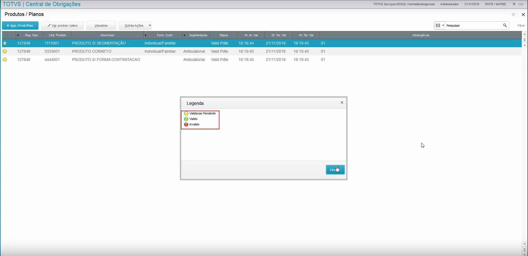
Task: Click the Dt. Ter. Val column header
Action: [279, 35]
